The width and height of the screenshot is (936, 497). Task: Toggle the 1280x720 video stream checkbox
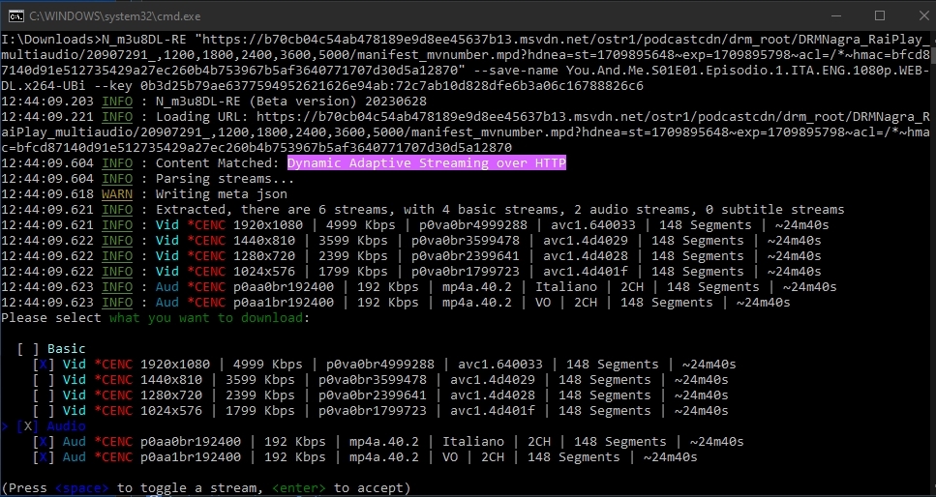pos(44,395)
